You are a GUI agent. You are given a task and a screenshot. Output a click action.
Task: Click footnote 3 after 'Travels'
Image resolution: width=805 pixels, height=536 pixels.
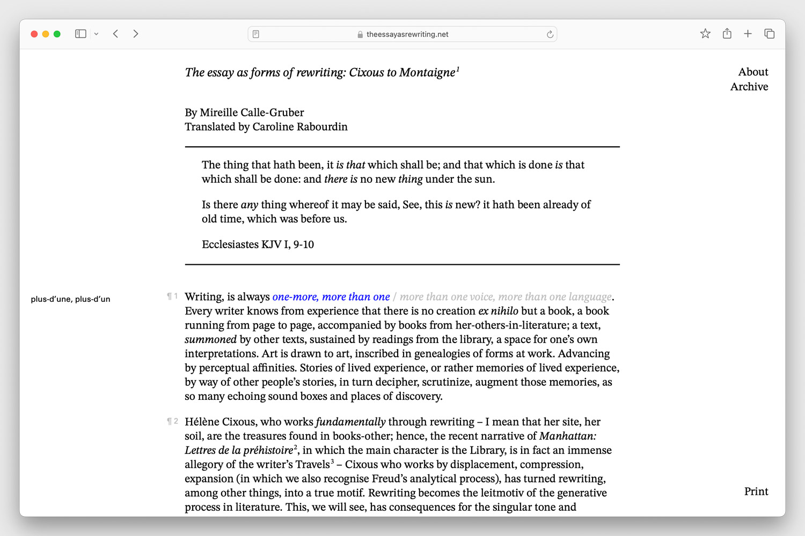pyautogui.click(x=332, y=461)
